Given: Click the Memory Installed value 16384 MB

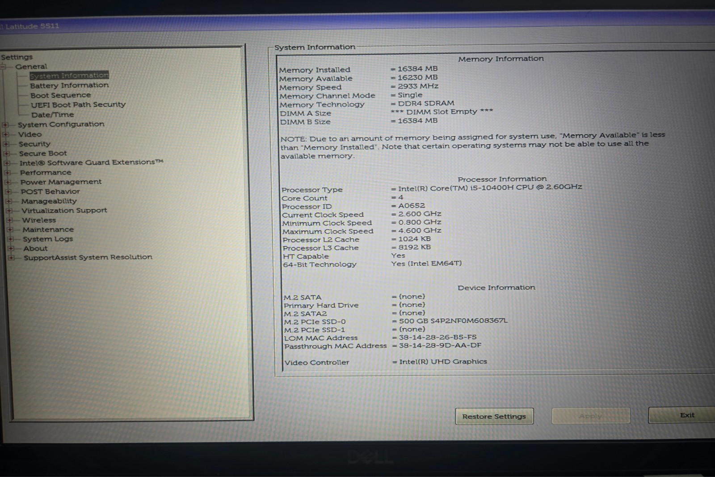Looking at the screenshot, I should tap(417, 69).
